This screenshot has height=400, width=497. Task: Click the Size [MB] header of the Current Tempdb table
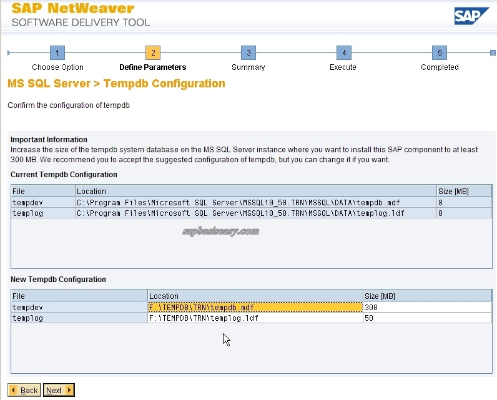tap(464, 192)
